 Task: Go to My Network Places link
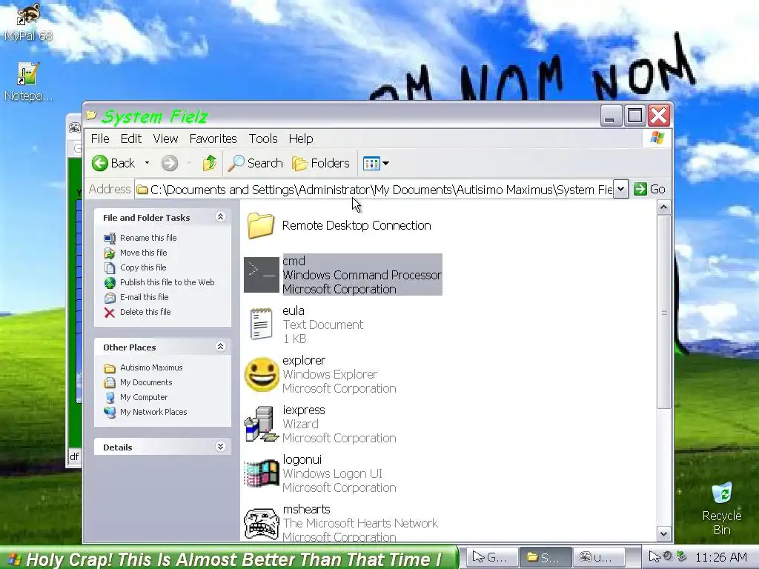153,412
